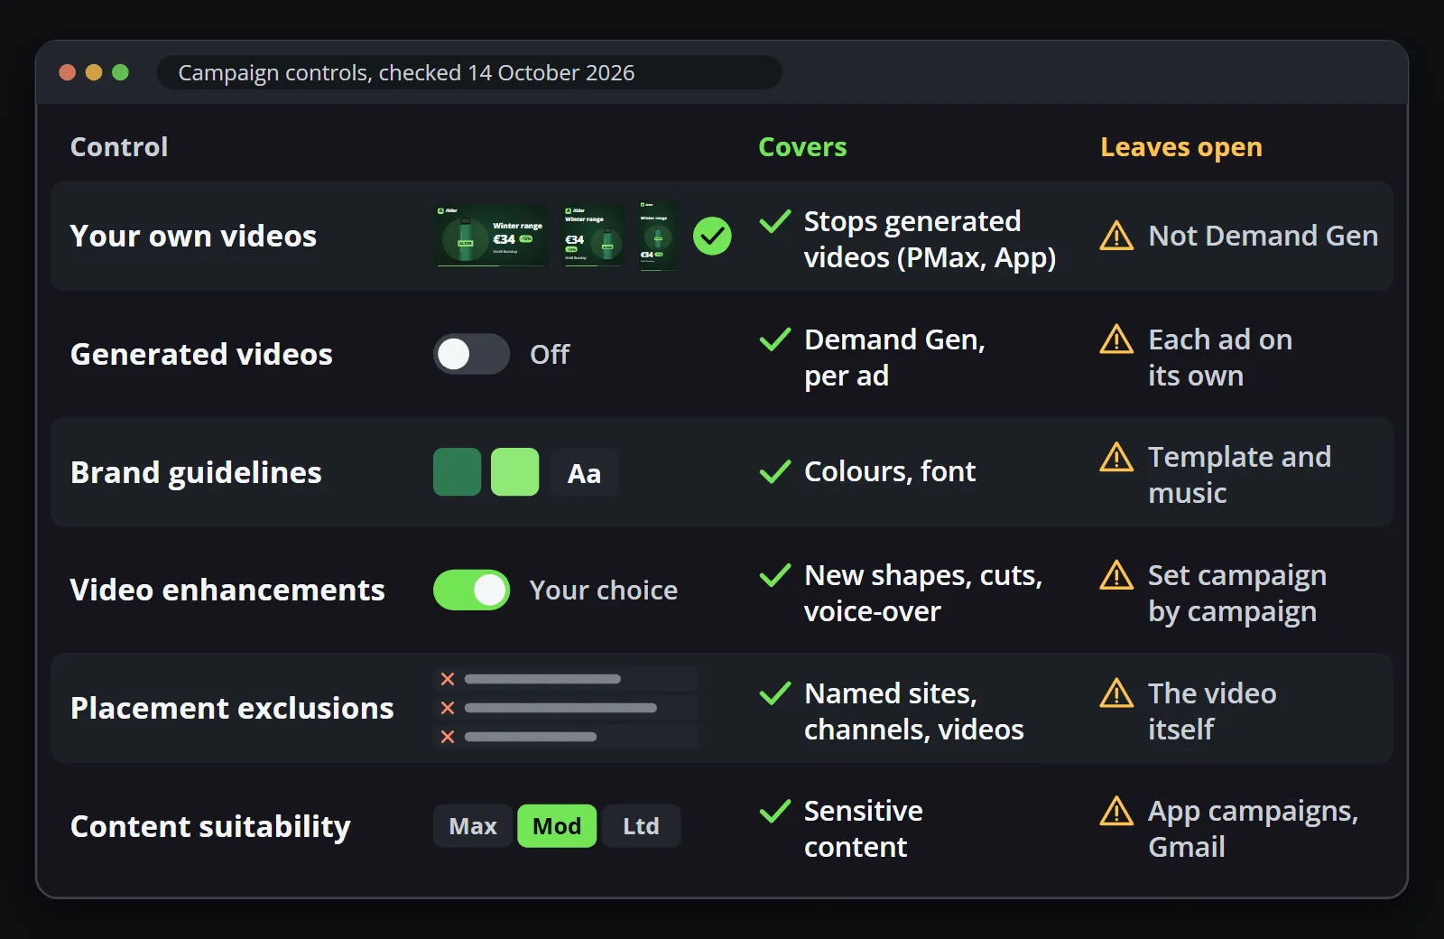Turn on the Generated videos toggle
The width and height of the screenshot is (1444, 939).
click(x=471, y=354)
